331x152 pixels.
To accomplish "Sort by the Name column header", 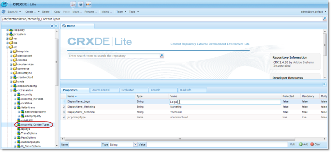I will 100,96.
